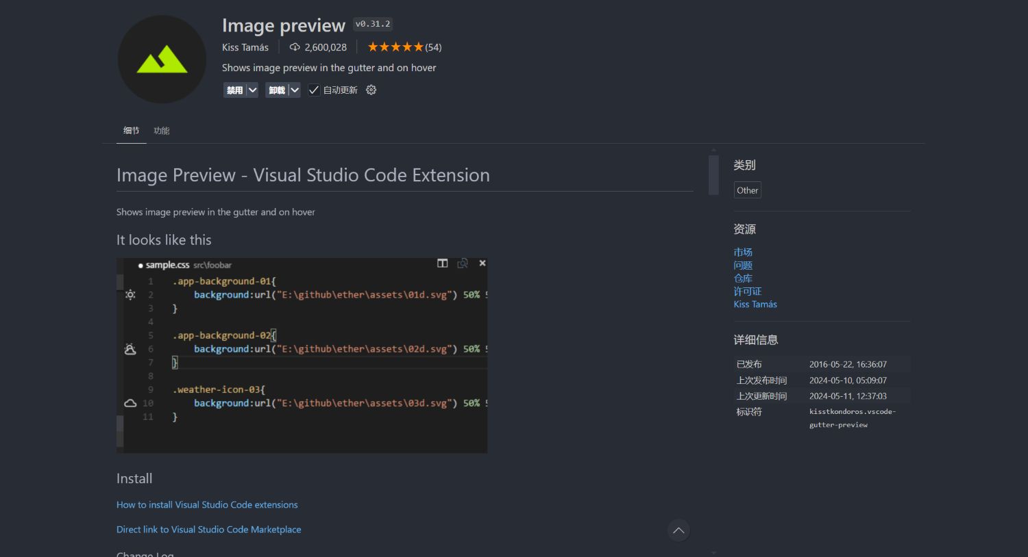Image resolution: width=1028 pixels, height=557 pixels.
Task: Click the last released date 2024-05-10, 05:09:07
Action: tap(848, 380)
